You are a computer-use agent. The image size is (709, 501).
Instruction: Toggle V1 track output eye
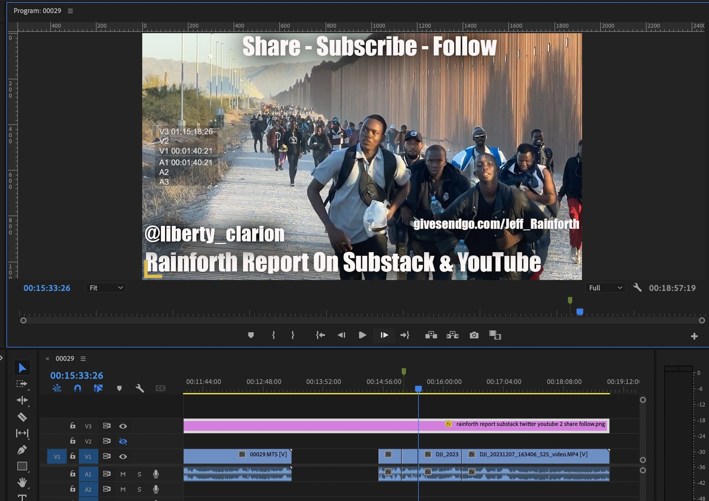[x=123, y=456]
